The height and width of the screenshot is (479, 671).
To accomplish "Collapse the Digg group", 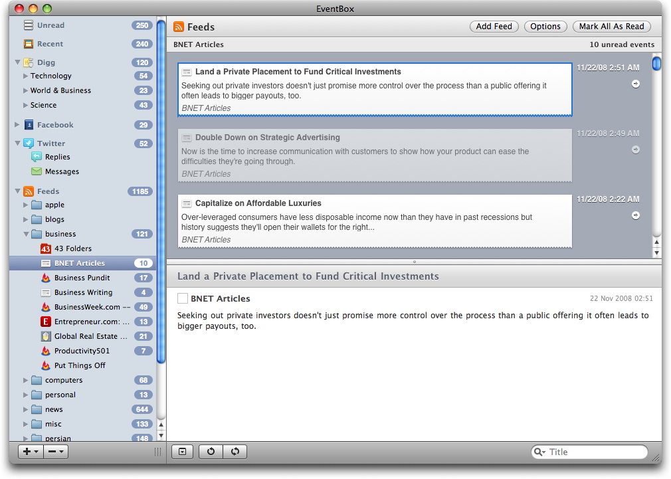I will pyautogui.click(x=17, y=62).
